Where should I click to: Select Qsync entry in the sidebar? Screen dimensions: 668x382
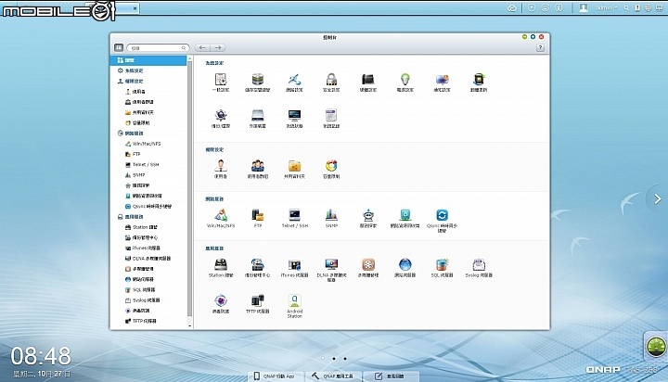click(x=148, y=207)
